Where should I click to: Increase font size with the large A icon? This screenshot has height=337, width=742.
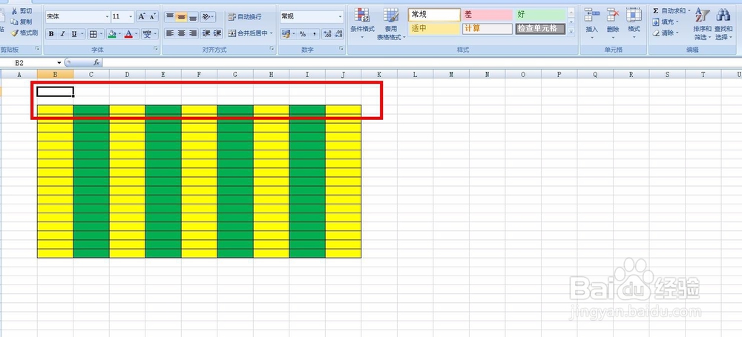(142, 16)
